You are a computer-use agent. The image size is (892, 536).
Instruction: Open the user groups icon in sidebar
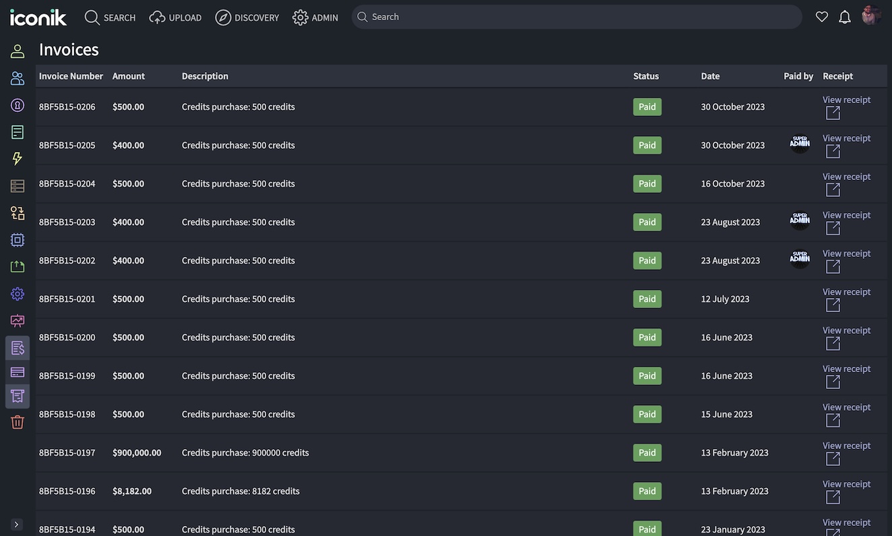[18, 78]
